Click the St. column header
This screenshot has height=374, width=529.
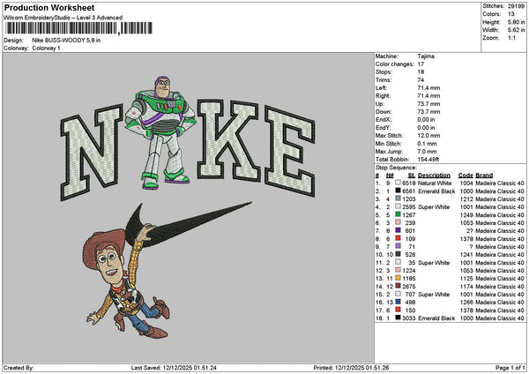point(412,176)
